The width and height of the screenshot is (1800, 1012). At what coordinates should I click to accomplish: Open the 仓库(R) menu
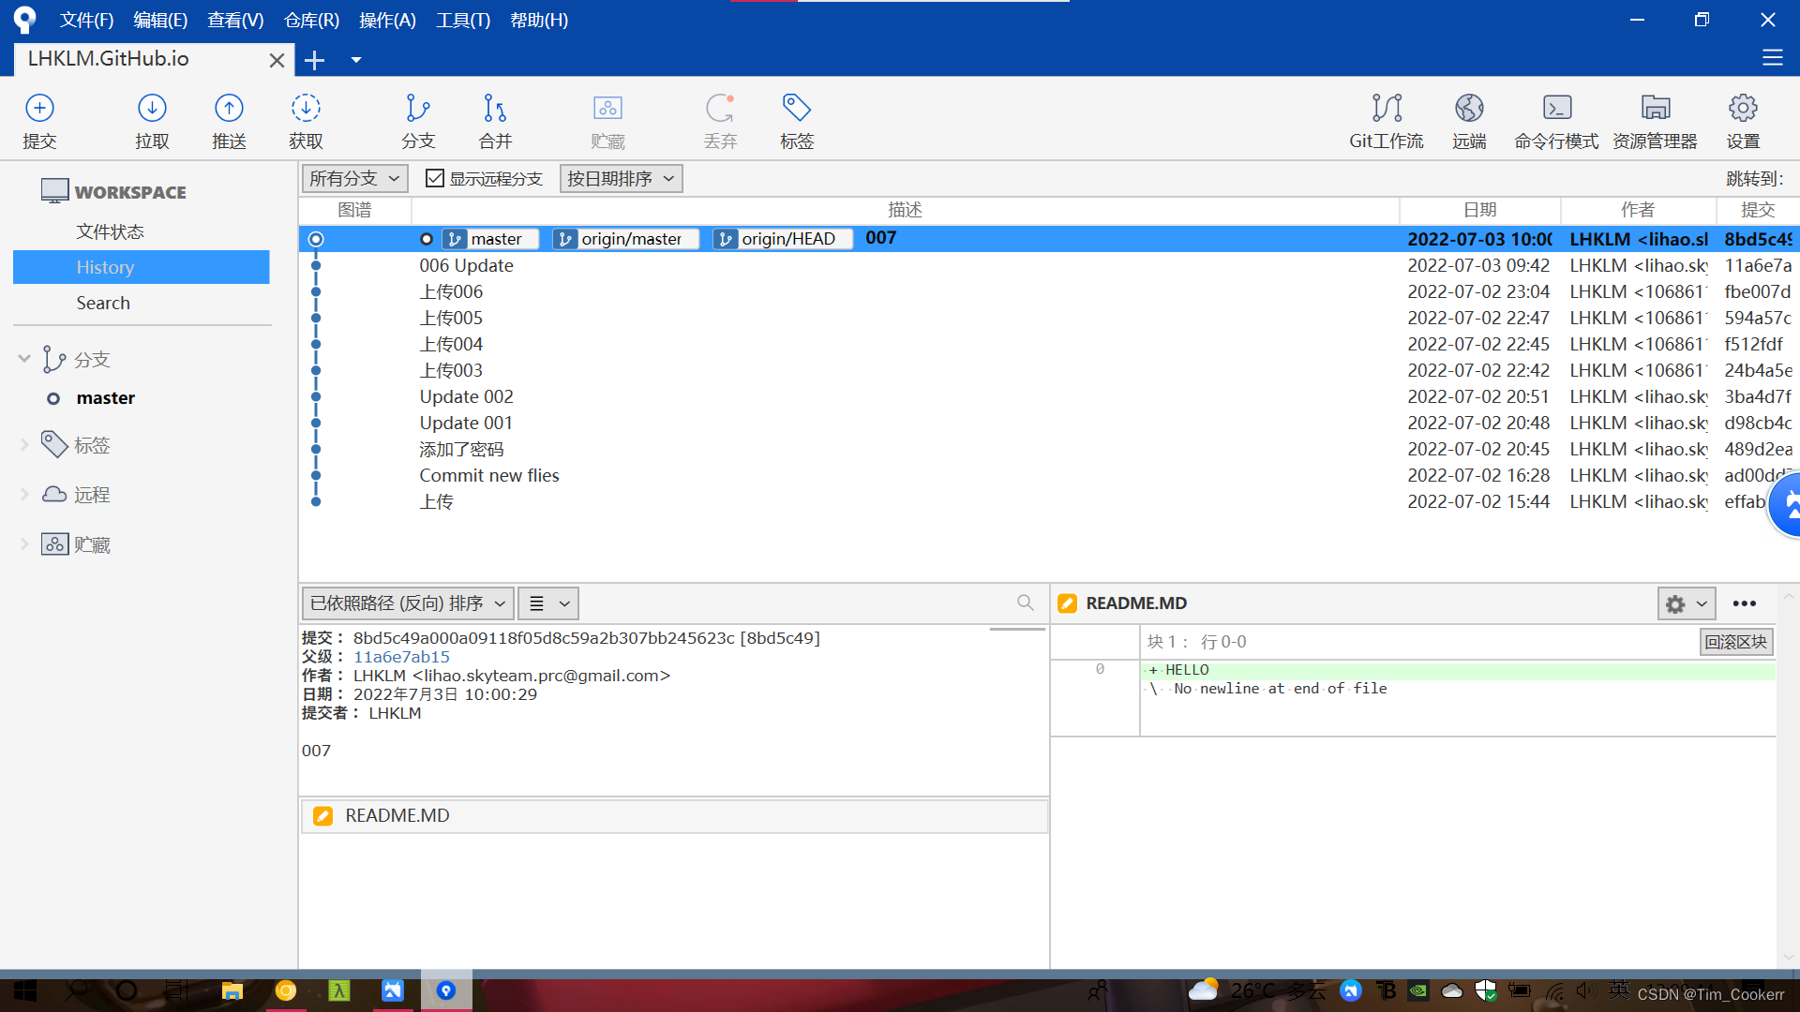311,20
